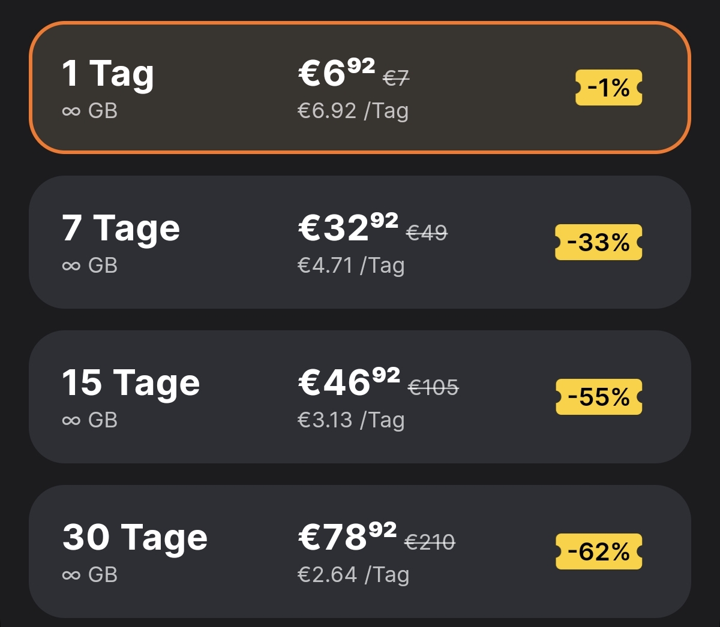
Task: Click the infinity GB label under 7 Tage
Action: [90, 266]
